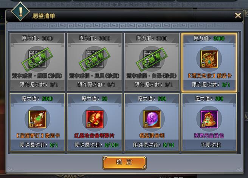Click the 愿力值 20 header of 红品 card
The image size is (248, 178).
pyautogui.click(x=95, y=99)
